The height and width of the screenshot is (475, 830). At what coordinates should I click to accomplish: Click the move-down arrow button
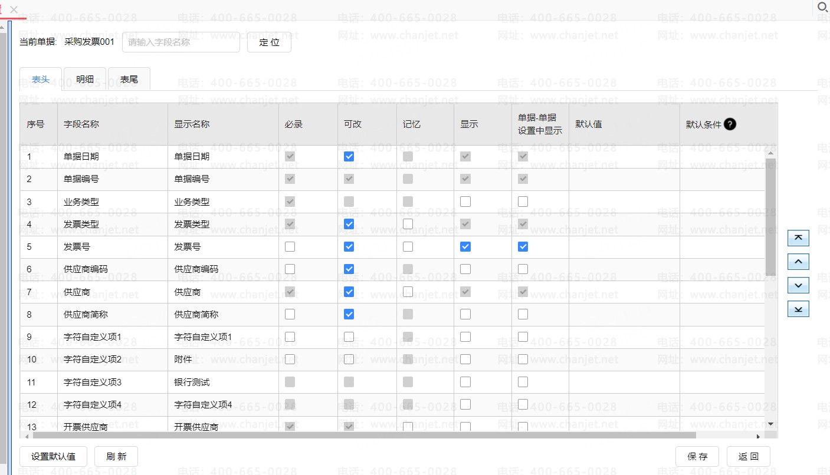798,286
